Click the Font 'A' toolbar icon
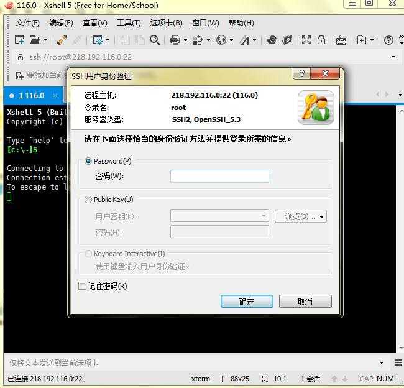404x388 pixels. click(x=244, y=40)
